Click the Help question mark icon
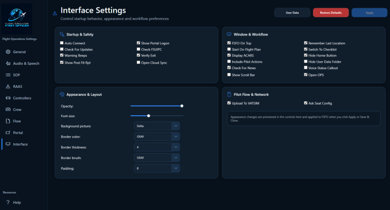The image size is (390, 210). pos(8,202)
